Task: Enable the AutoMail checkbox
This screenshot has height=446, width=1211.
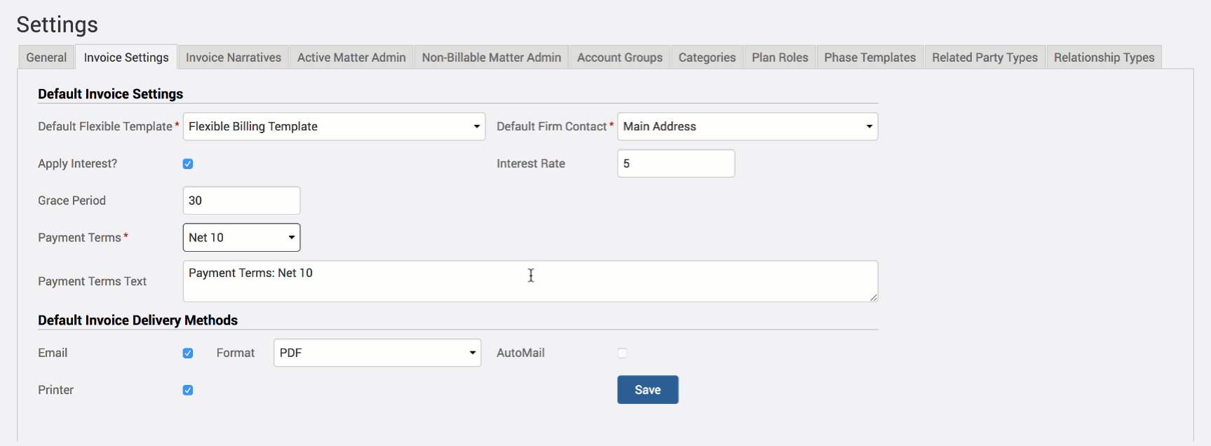Action: (x=622, y=353)
